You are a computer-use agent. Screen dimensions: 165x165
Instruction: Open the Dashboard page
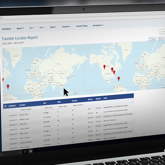6,29
